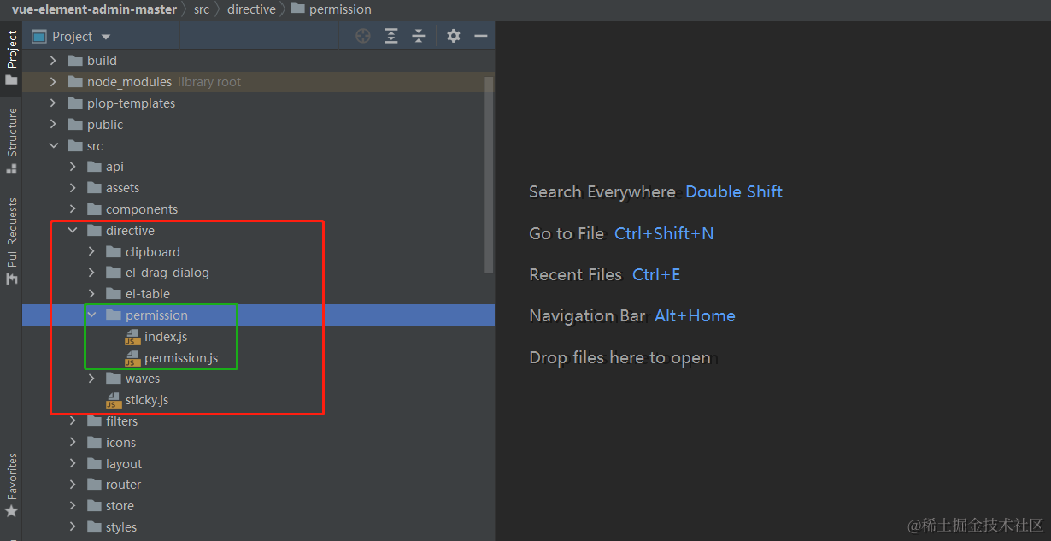Viewport: 1051px width, 541px height.
Task: Expand the layout folder arrow
Action: coord(73,464)
